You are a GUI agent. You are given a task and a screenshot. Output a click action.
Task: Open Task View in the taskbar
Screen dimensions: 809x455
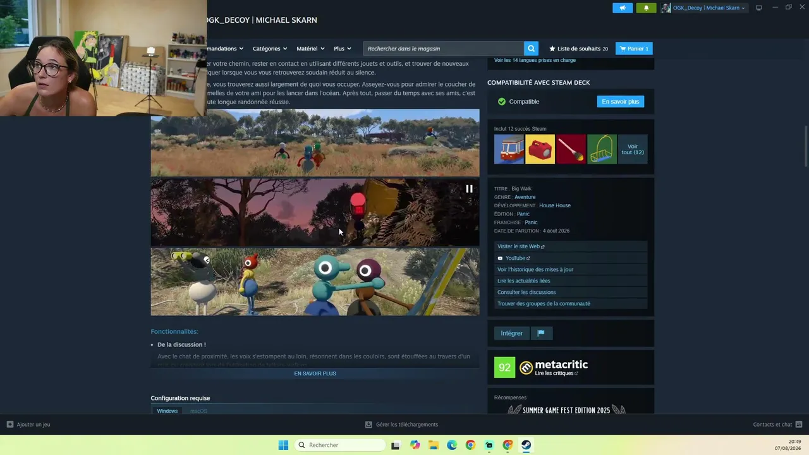tap(396, 445)
